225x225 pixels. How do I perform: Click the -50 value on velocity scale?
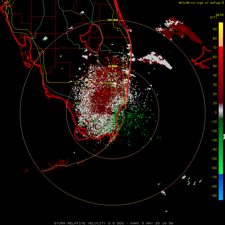214,159
